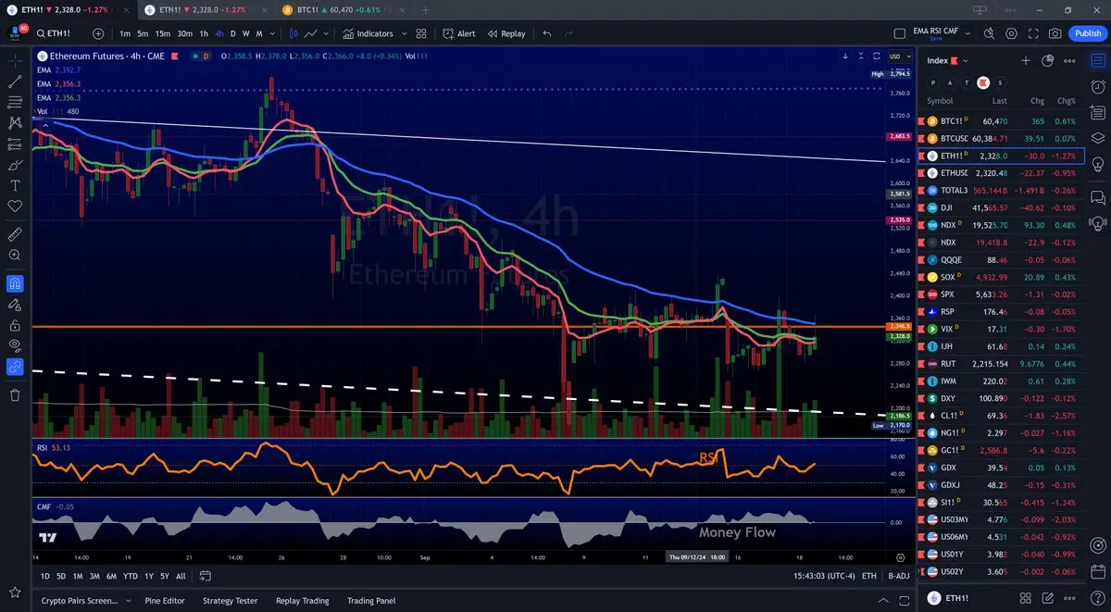Open the Indicators dialog
Image resolution: width=1111 pixels, height=612 pixels.
point(368,33)
